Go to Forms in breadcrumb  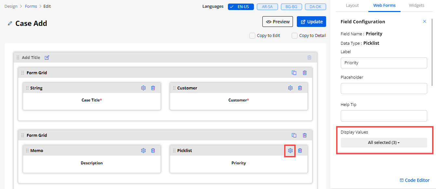click(31, 6)
